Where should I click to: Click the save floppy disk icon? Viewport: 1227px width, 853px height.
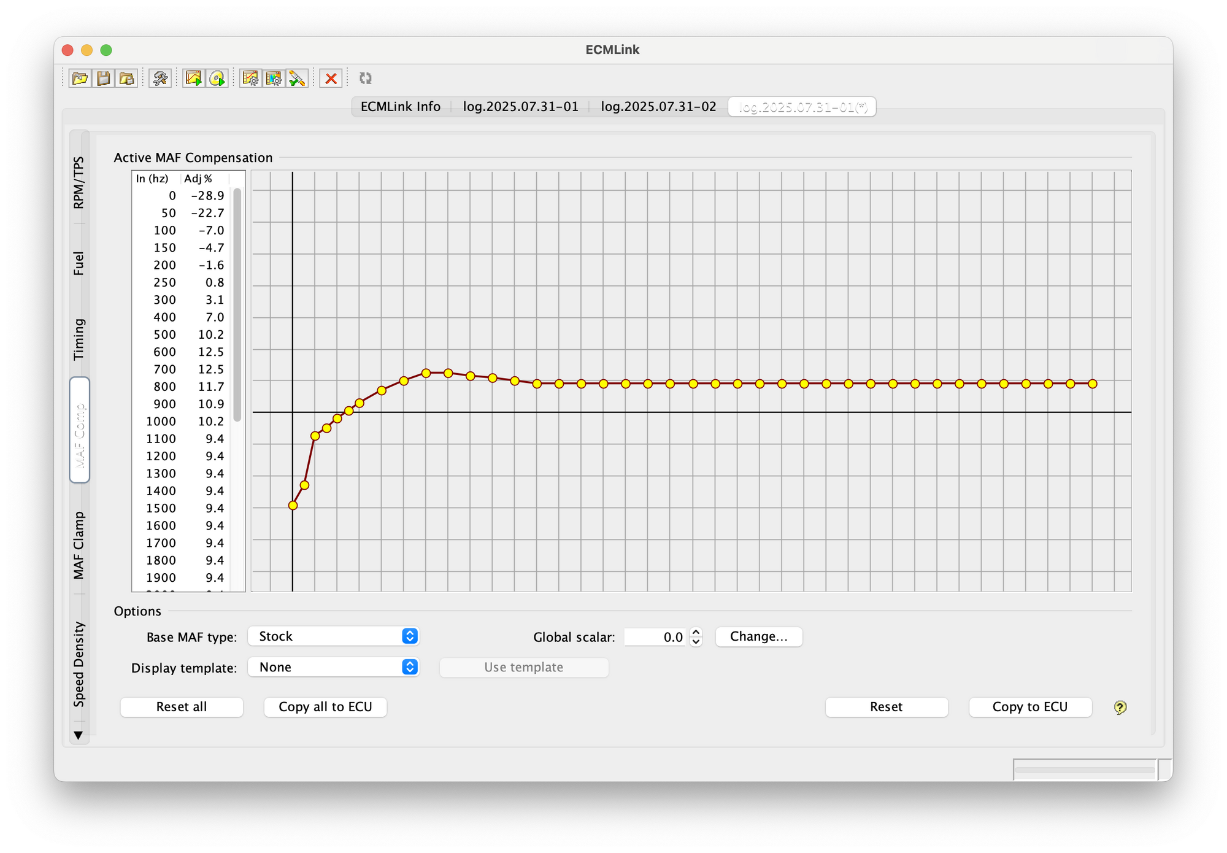click(104, 79)
